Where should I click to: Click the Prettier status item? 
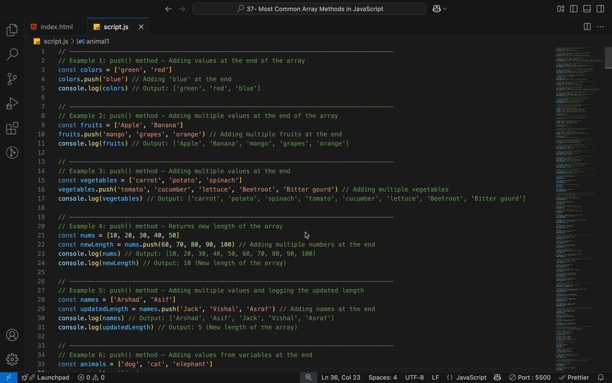pyautogui.click(x=574, y=377)
